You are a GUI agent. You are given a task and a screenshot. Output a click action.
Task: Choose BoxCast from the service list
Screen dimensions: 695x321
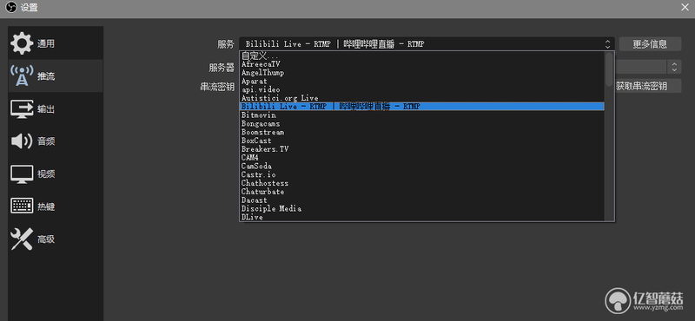(421, 141)
